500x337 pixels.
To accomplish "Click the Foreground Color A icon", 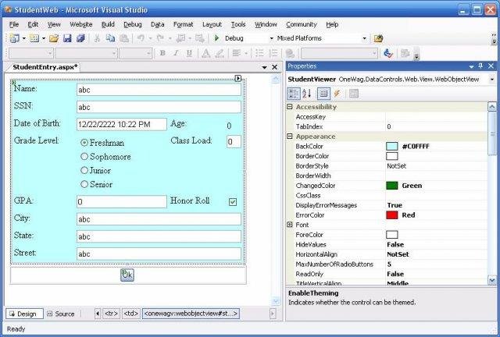I will point(206,53).
